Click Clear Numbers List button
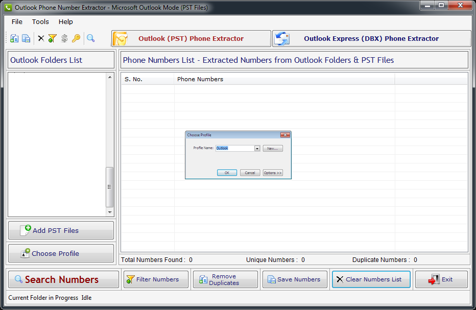This screenshot has width=476, height=310. point(371,279)
